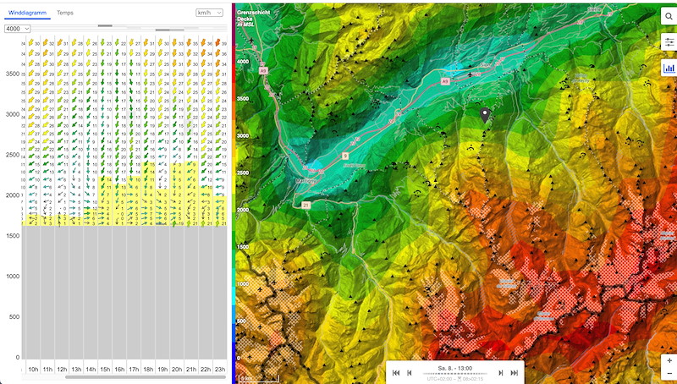Click the Sa. 8. - 13:00 date label
The height and width of the screenshot is (384, 677).
coord(454,369)
